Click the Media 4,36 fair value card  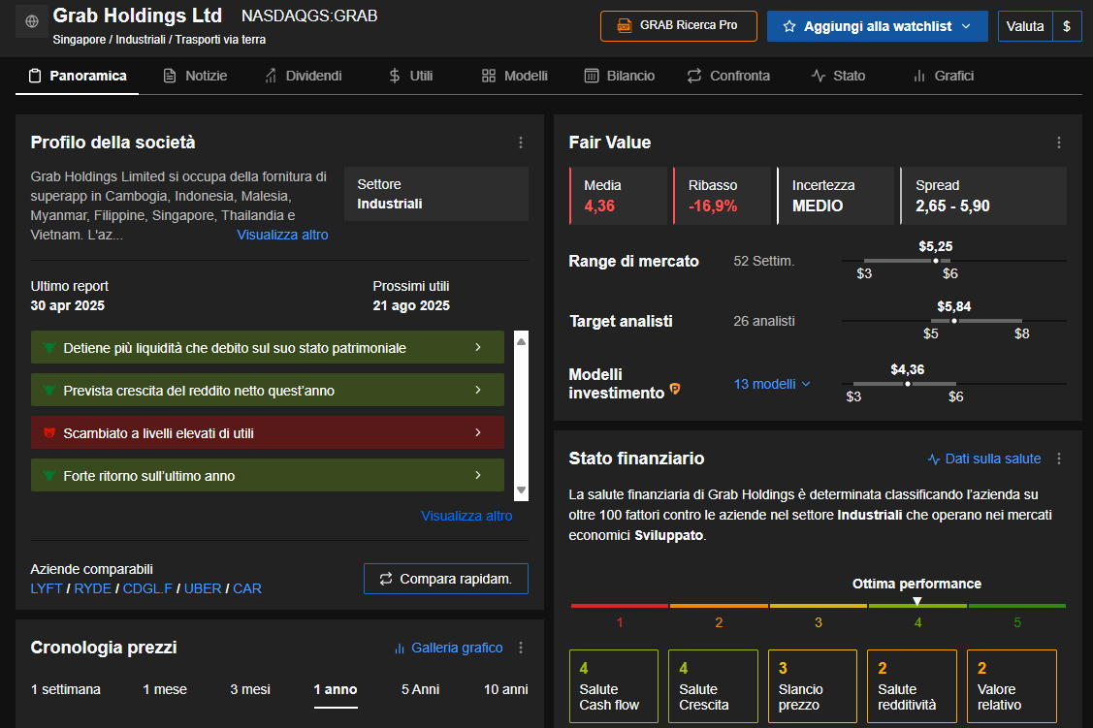click(619, 196)
